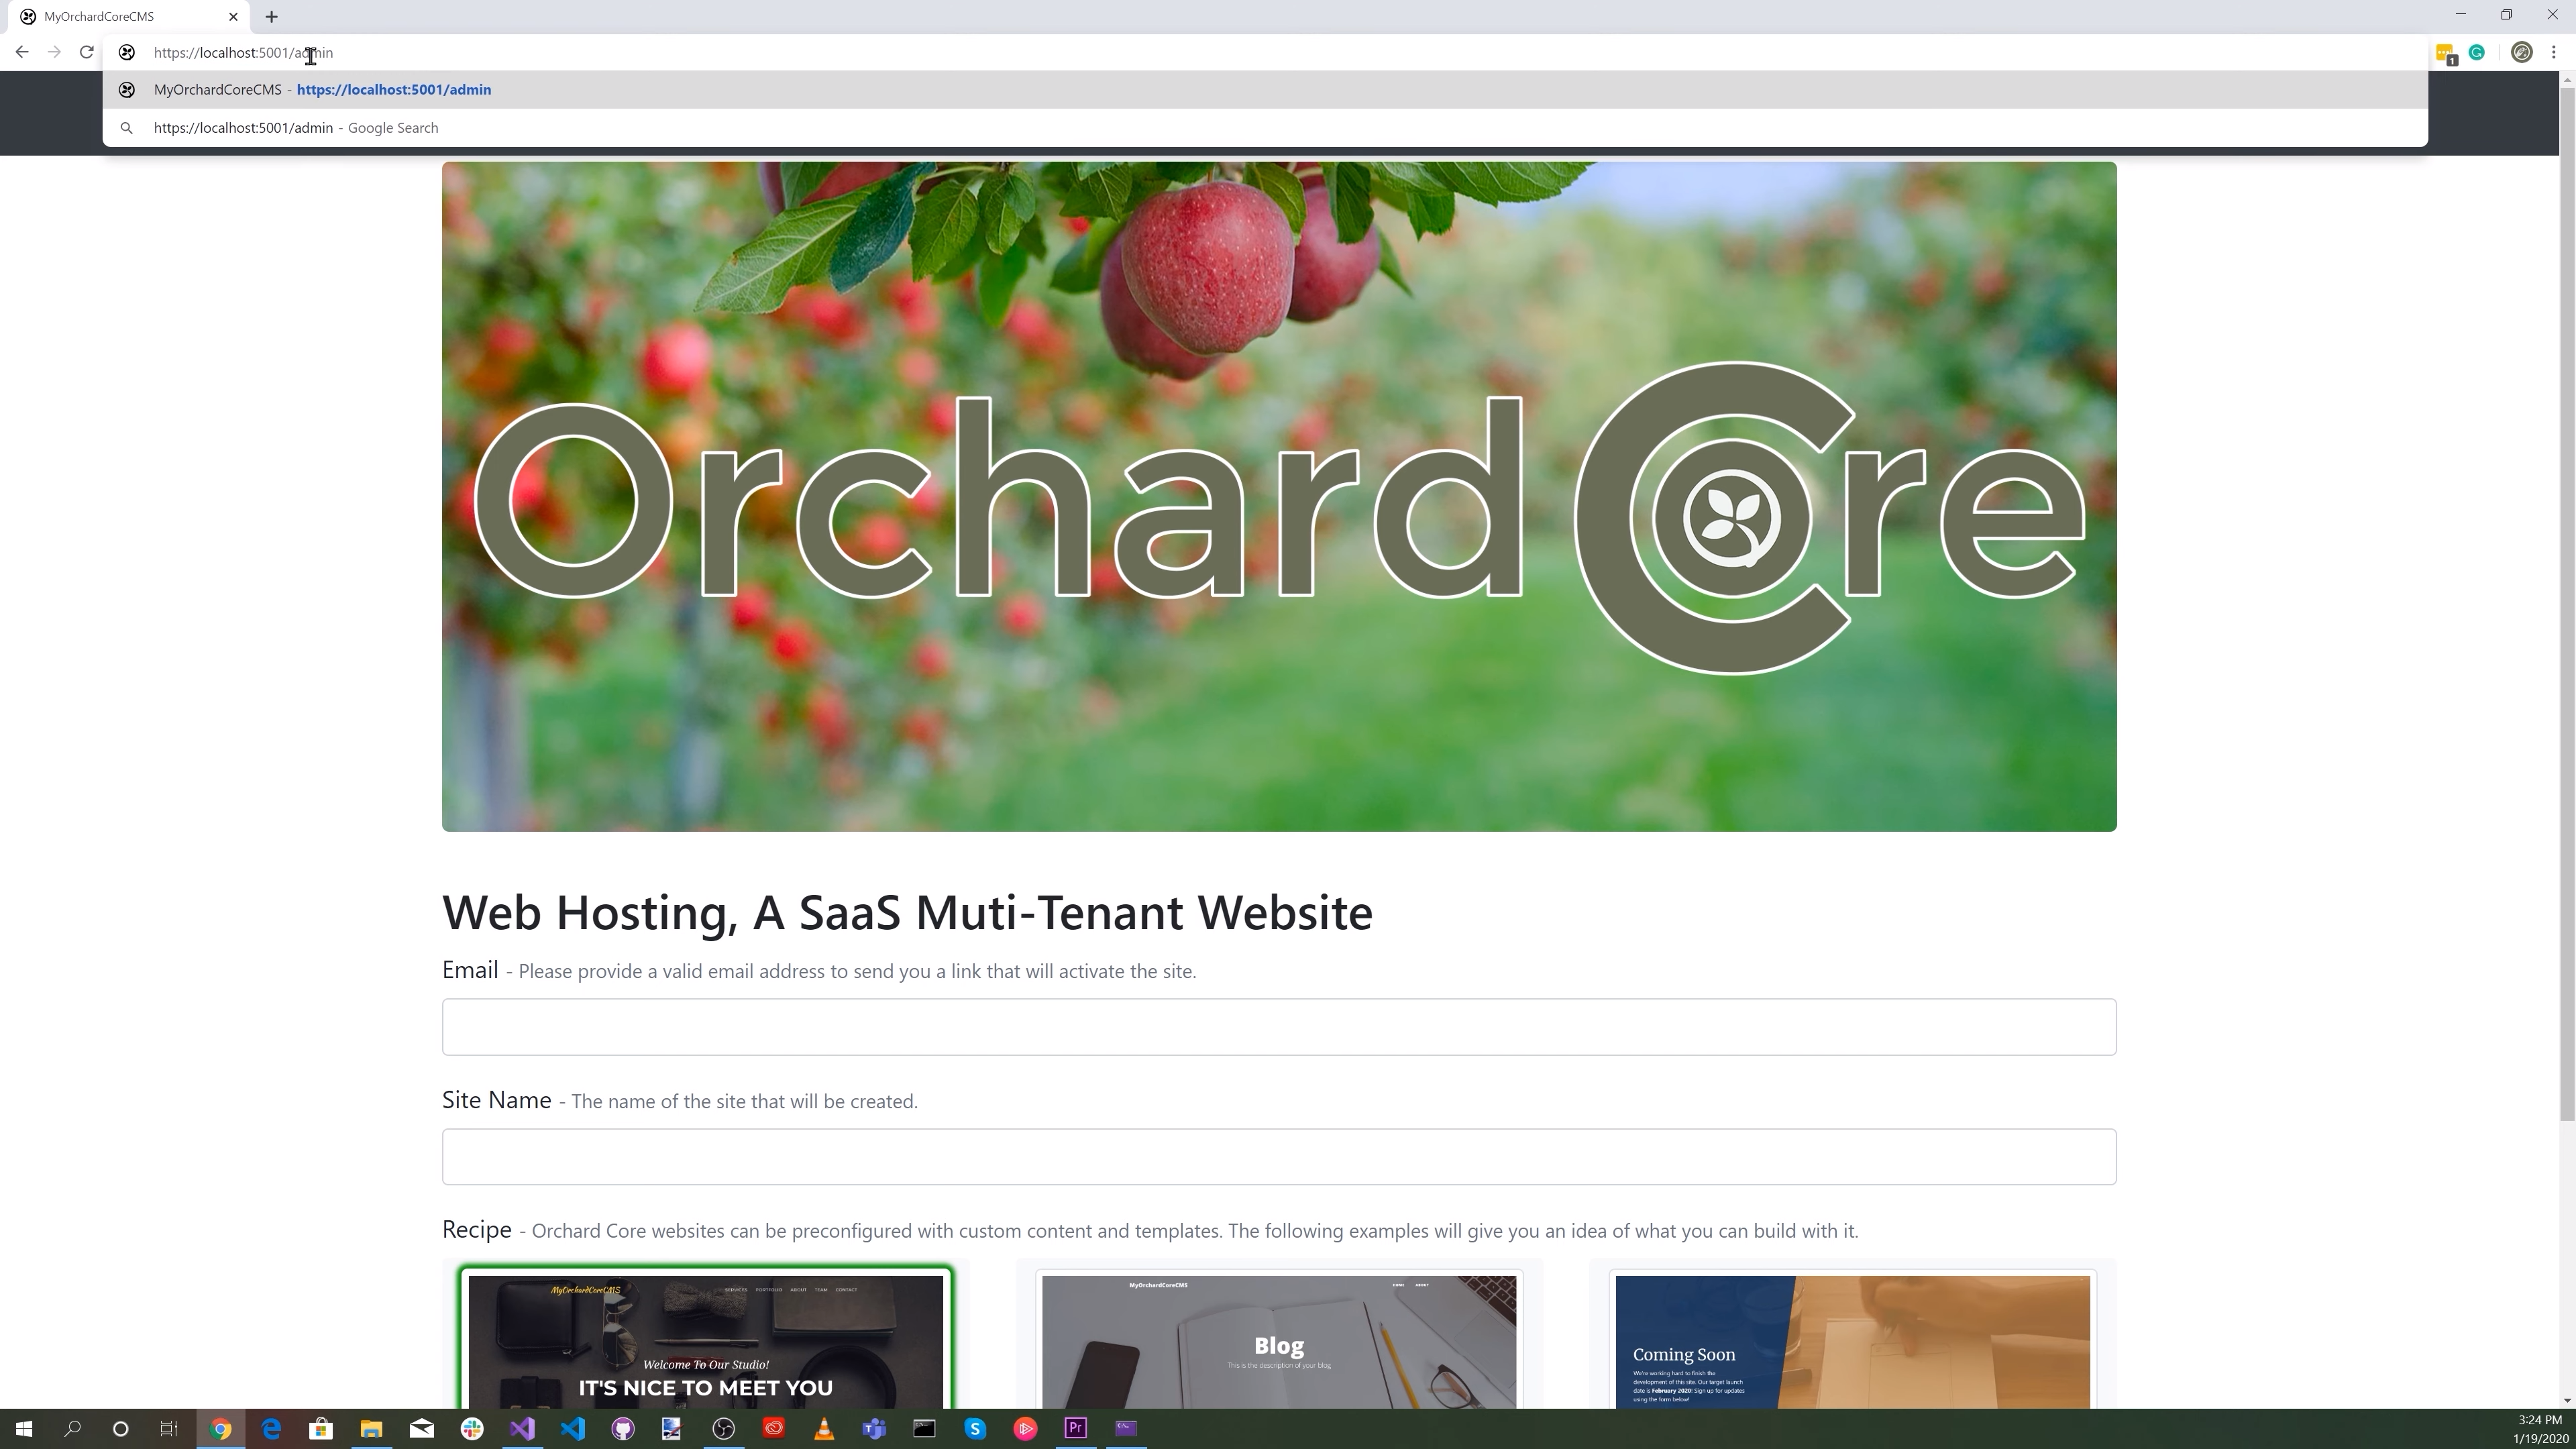Choose the Google Search suggestion for admin URL

(x=1265, y=128)
